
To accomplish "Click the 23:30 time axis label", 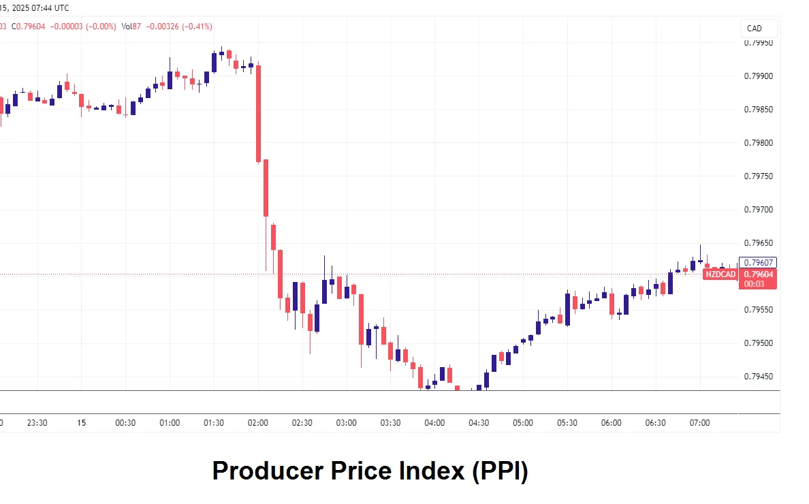I will 37,423.
